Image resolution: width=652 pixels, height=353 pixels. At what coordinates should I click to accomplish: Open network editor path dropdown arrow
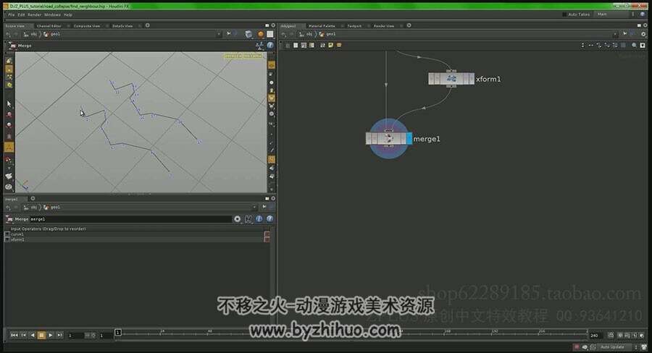pyautogui.click(x=615, y=34)
